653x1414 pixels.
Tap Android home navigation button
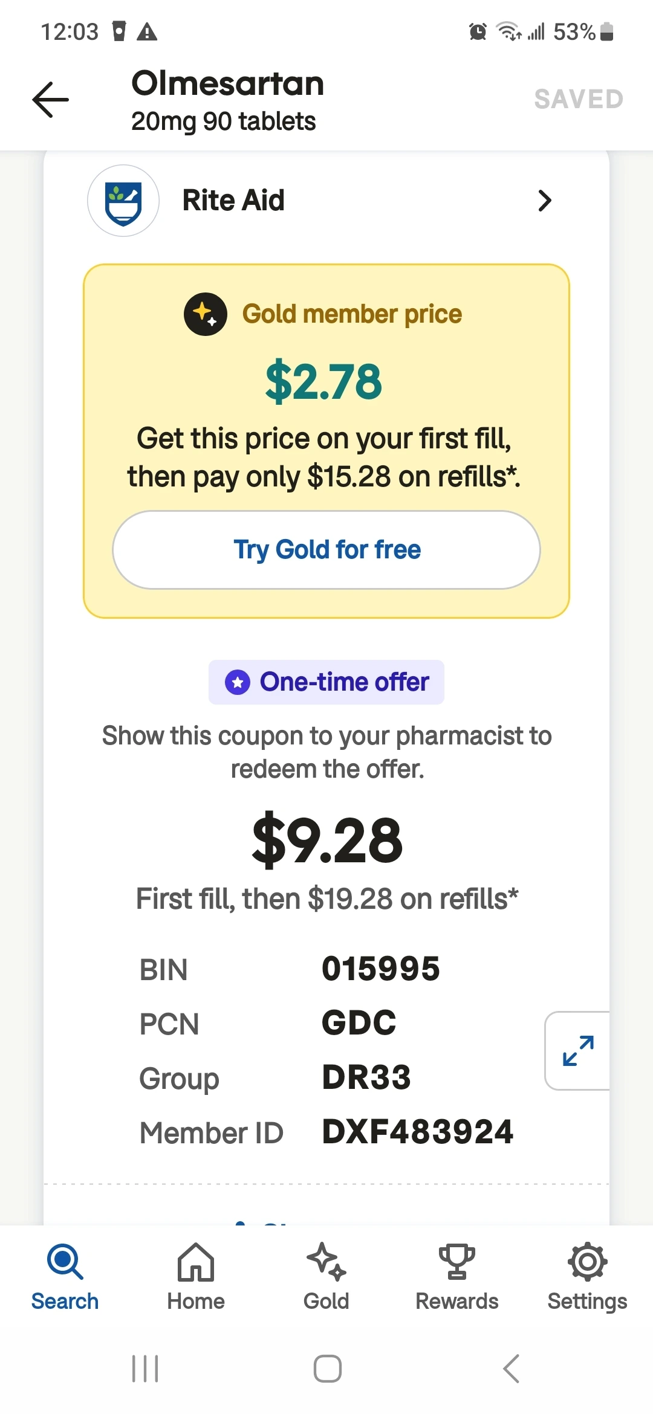(x=327, y=1369)
